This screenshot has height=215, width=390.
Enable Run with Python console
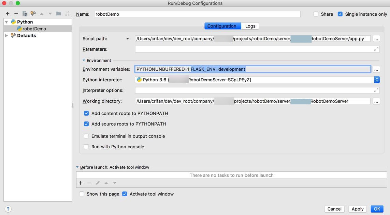[x=86, y=147]
